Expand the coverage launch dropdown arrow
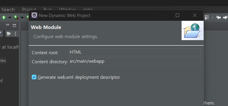Viewport: 228px width, 106px height. coord(22,18)
